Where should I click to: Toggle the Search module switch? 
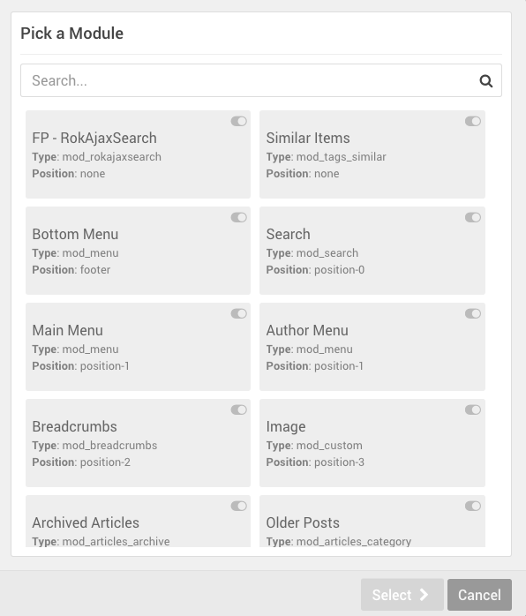[473, 218]
